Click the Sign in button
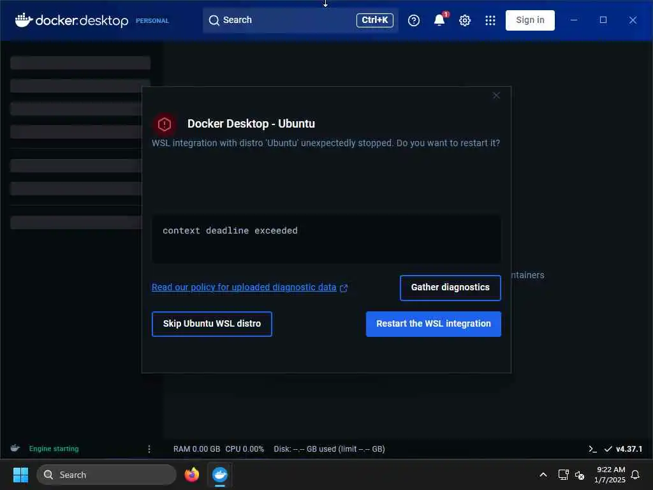Screen dimensions: 653x490 click(x=530, y=20)
